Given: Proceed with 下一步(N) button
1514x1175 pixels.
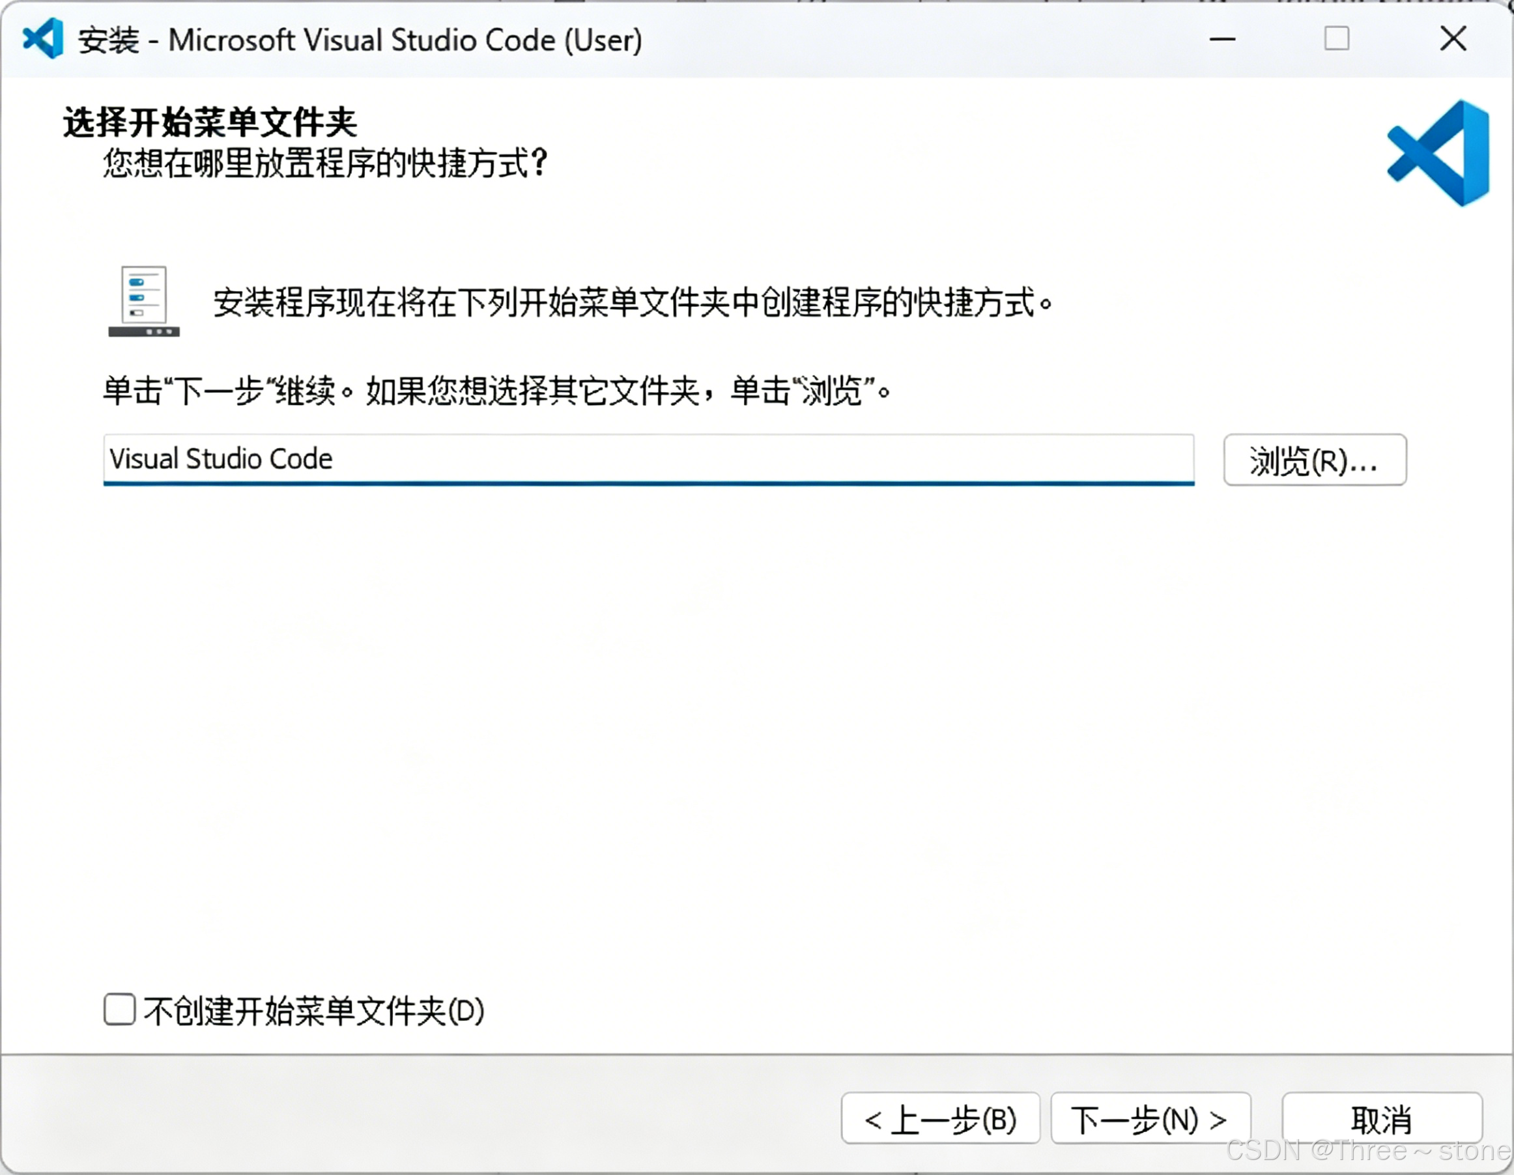Looking at the screenshot, I should [1150, 1119].
